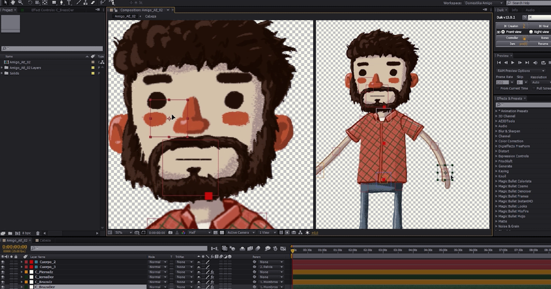
Task: Select the Hand tool in toolbar
Action: click(x=13, y=2)
